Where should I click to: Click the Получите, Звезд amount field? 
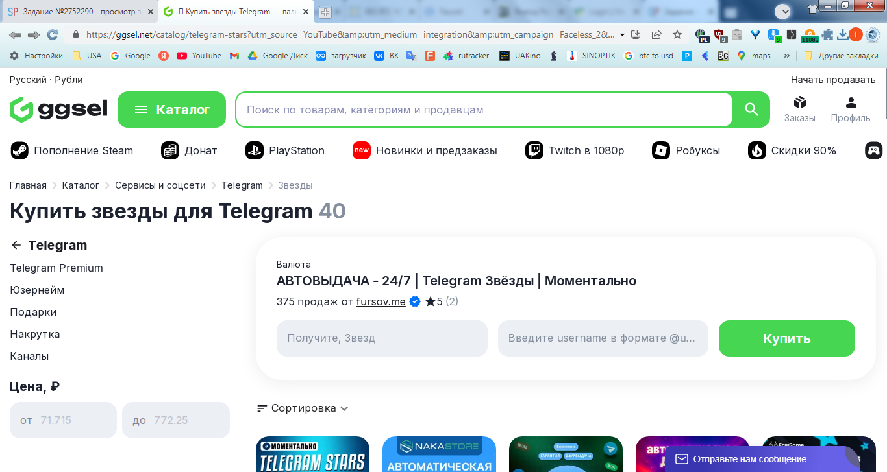382,338
